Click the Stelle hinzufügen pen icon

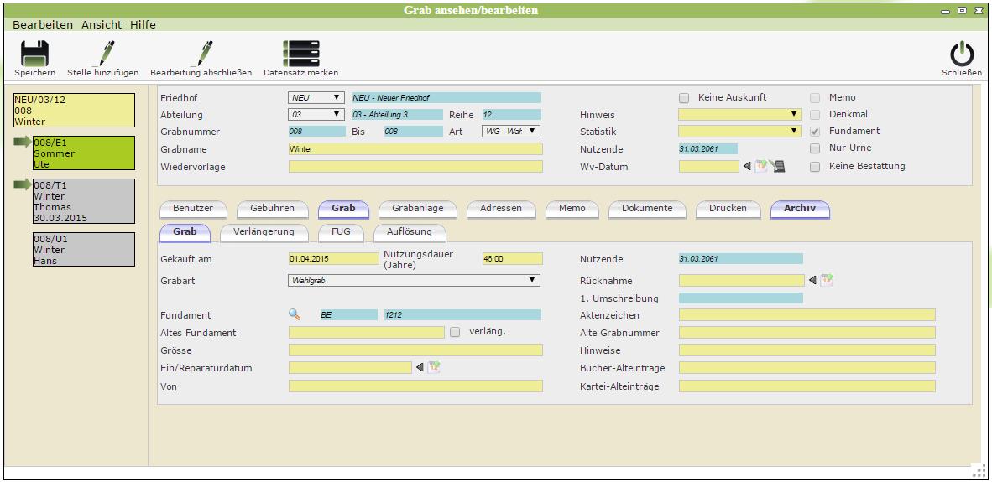[103, 54]
